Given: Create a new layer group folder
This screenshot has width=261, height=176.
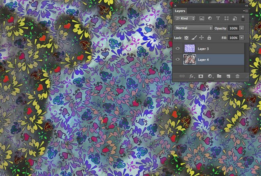Looking at the screenshot, I should 219,76.
